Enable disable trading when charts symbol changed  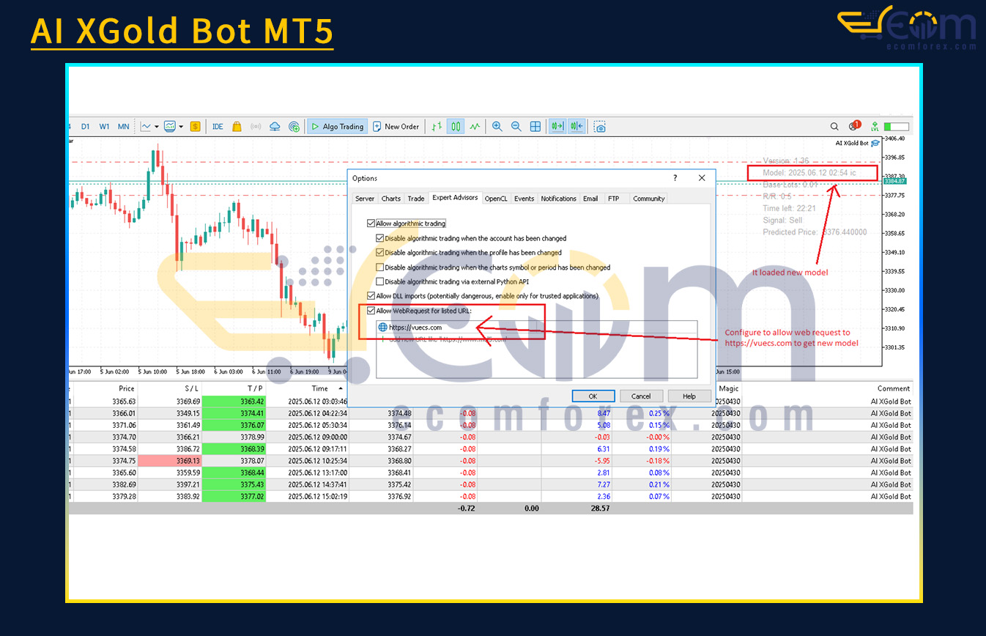[379, 267]
